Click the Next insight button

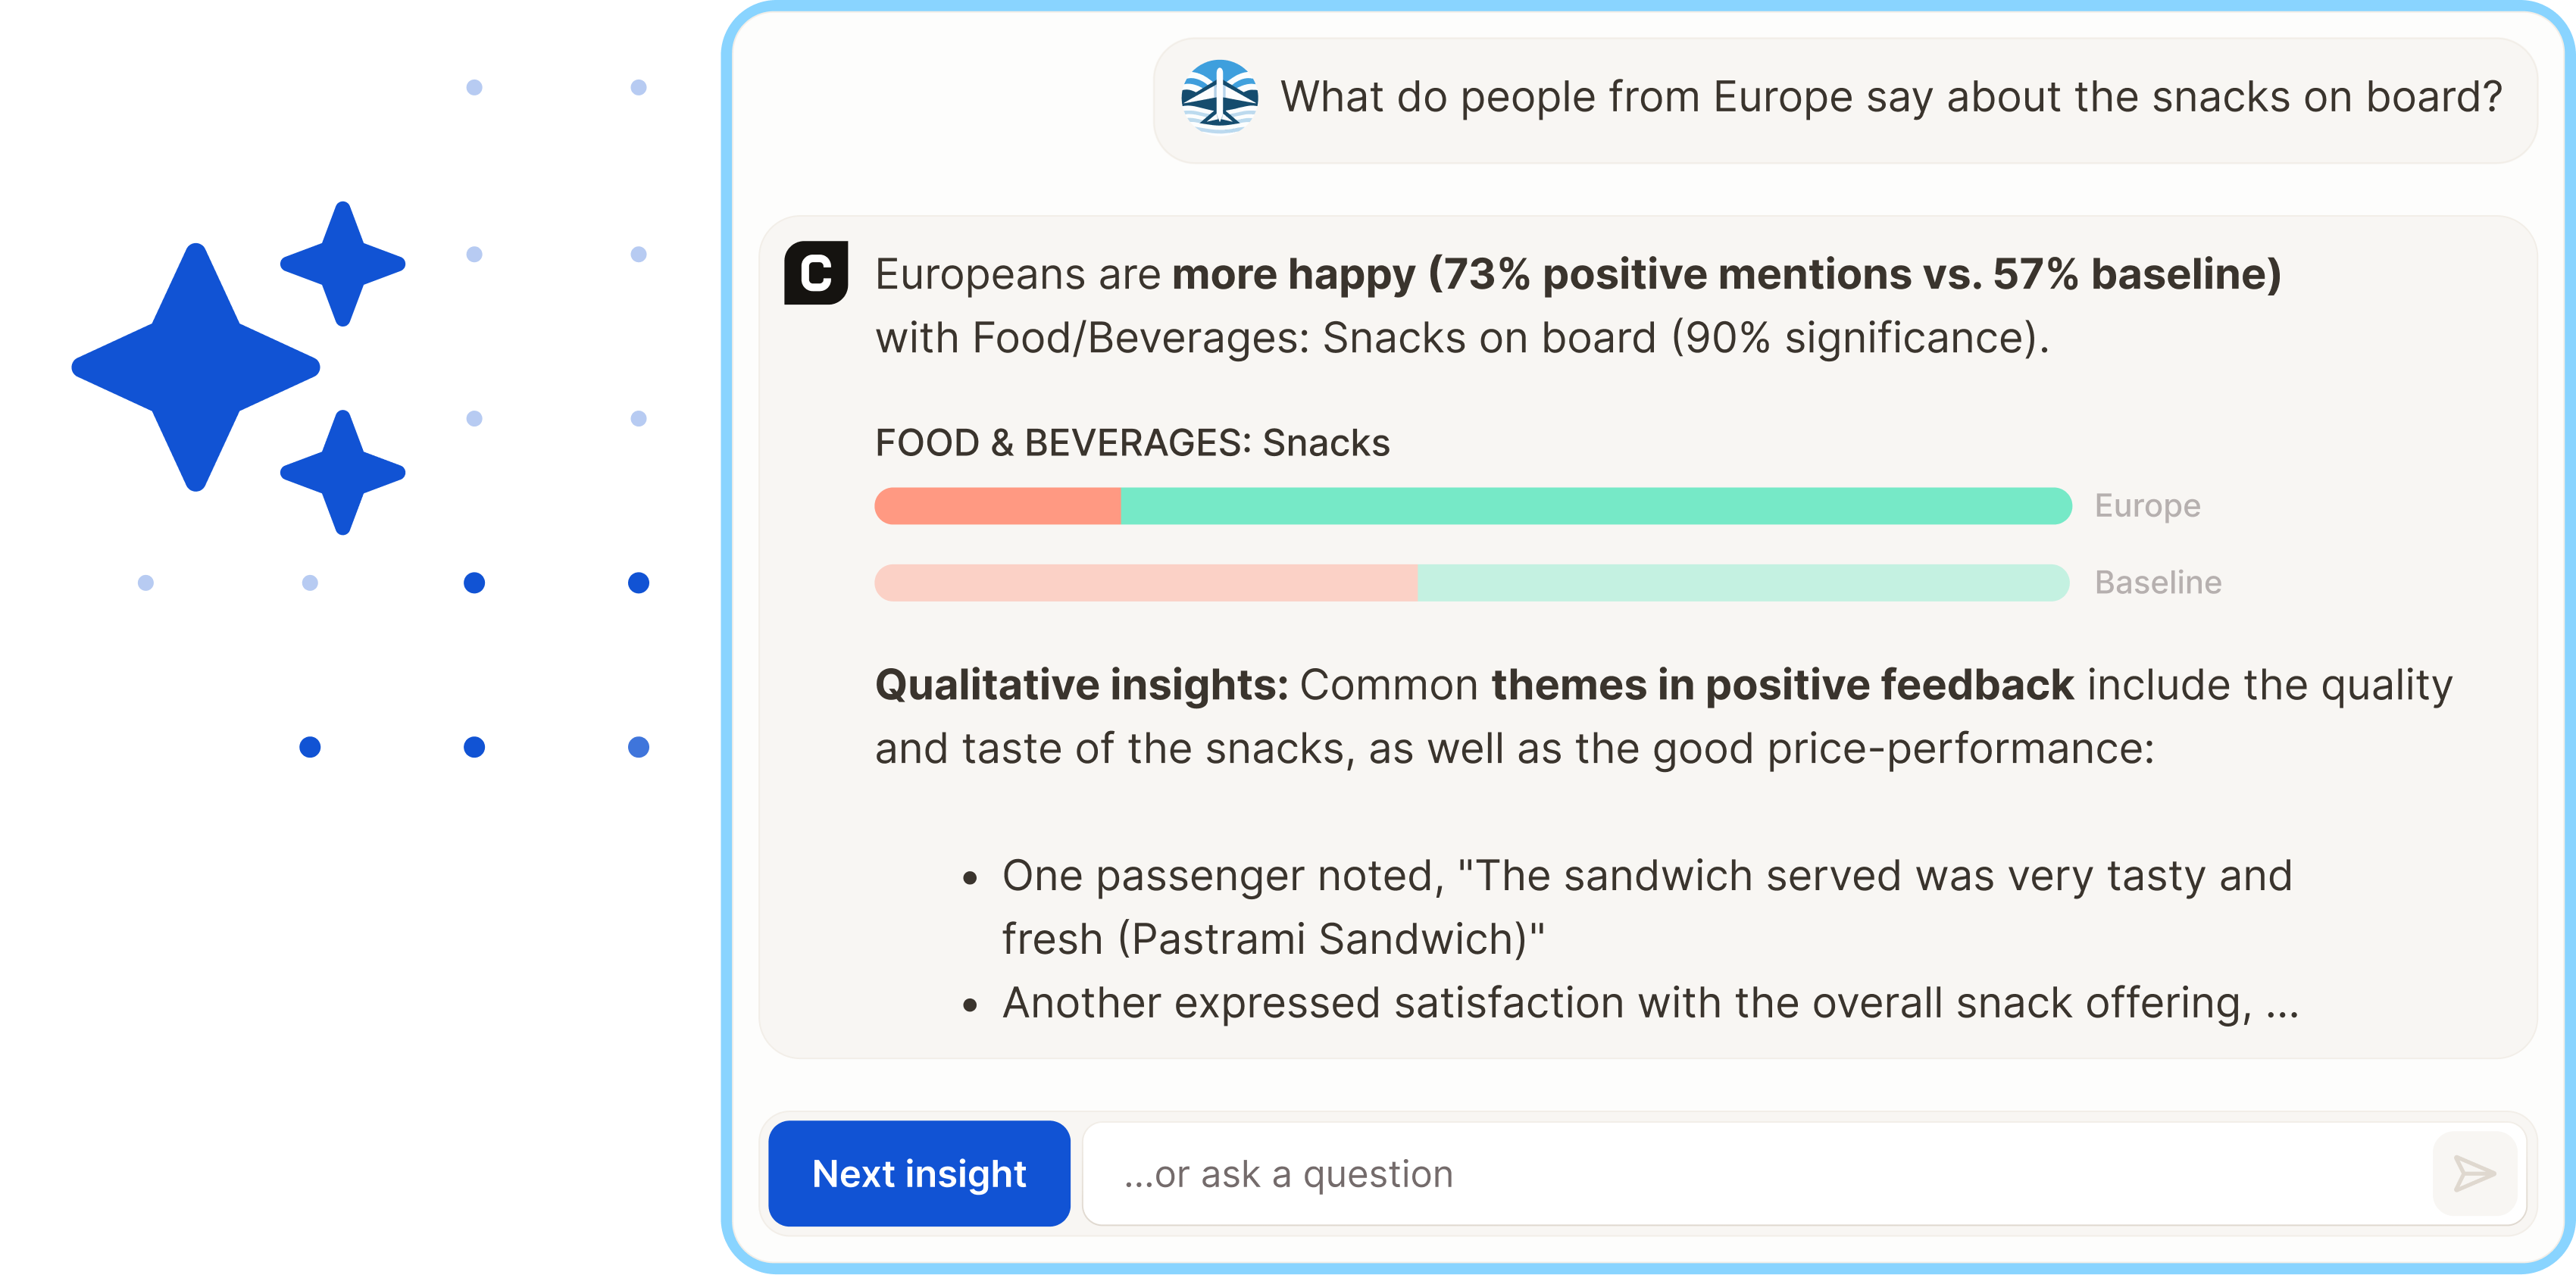pos(919,1173)
